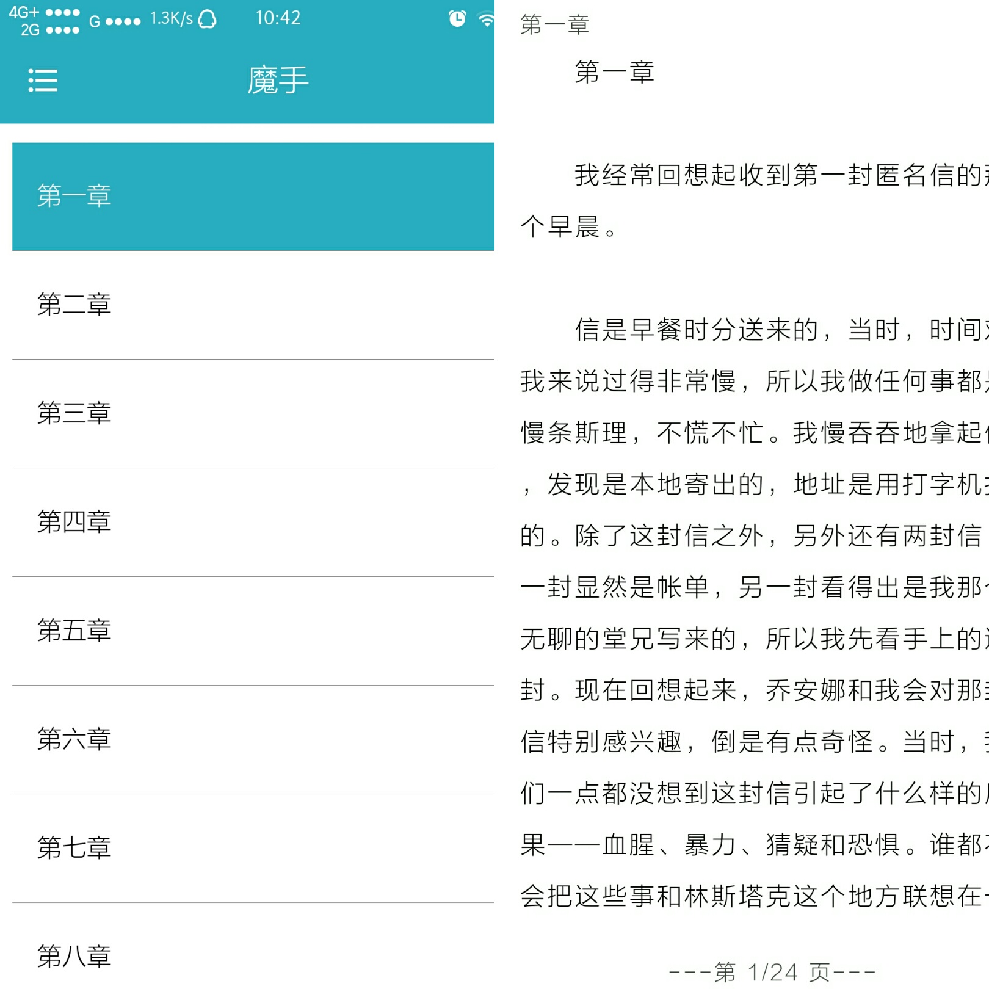Tap the network speed indicator 1.3K/s
This screenshot has width=989, height=989.
(x=172, y=17)
